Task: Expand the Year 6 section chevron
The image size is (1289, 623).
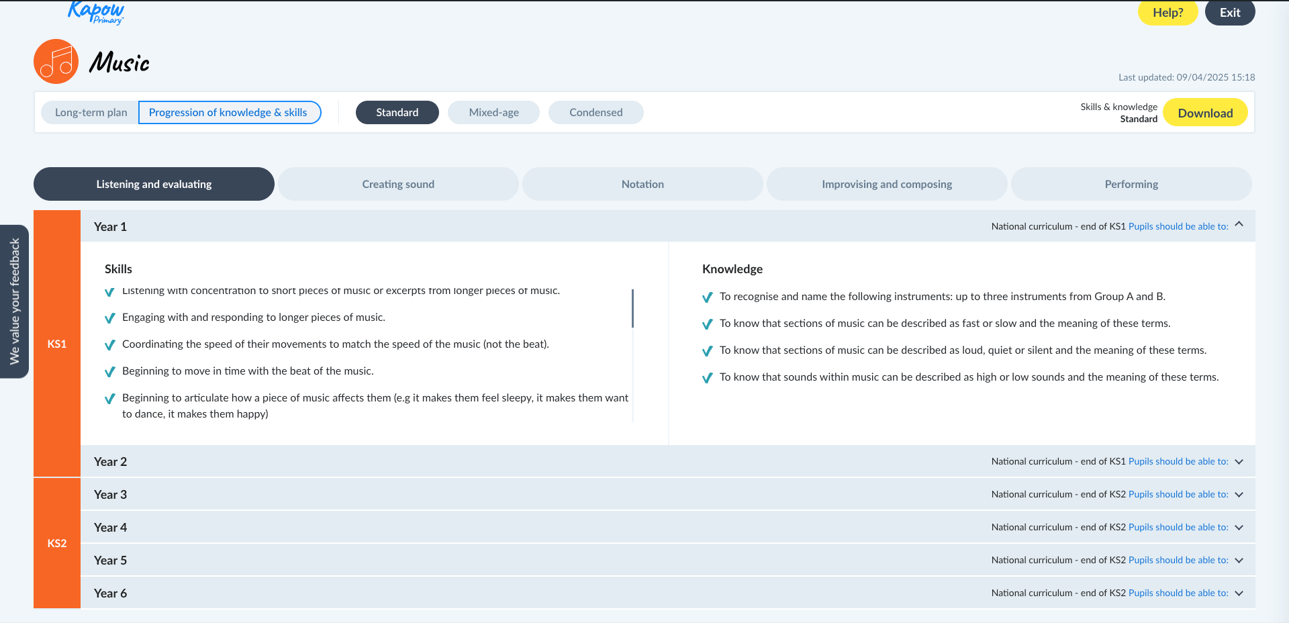Action: click(1239, 593)
